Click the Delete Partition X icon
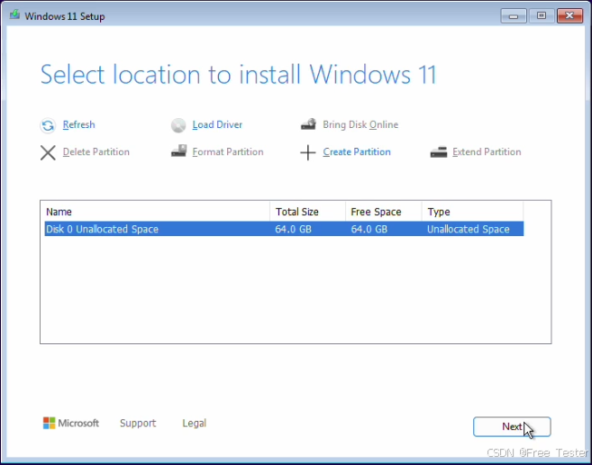The width and height of the screenshot is (592, 465). pos(48,152)
